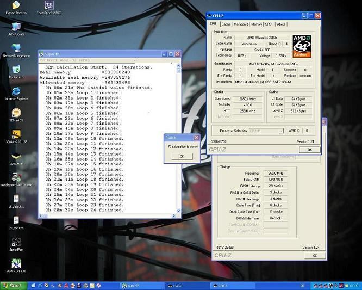Image resolution: width=362 pixels, height=290 pixels.
Task: Click Super PI horizontal scrollbar left arrow
Action: [x=41, y=215]
